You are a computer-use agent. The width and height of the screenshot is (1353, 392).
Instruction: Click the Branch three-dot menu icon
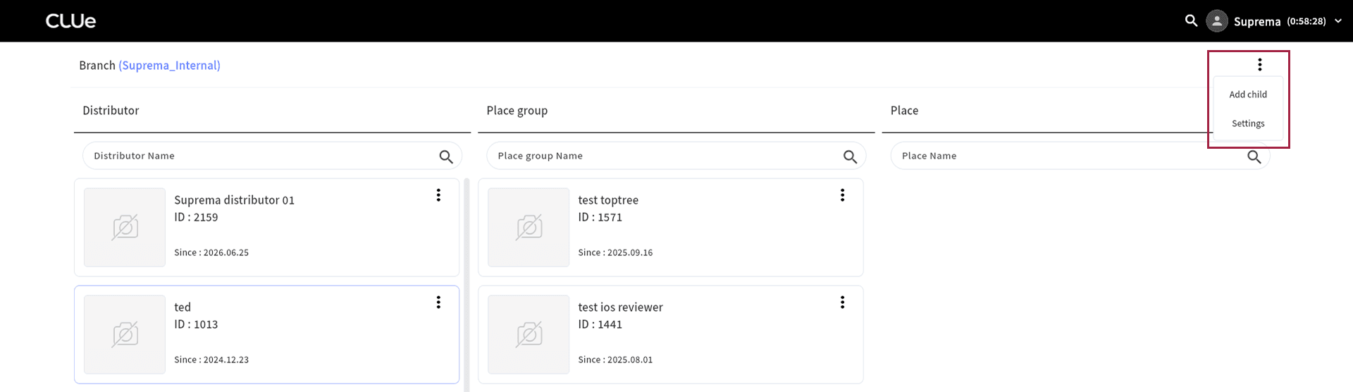coord(1260,65)
